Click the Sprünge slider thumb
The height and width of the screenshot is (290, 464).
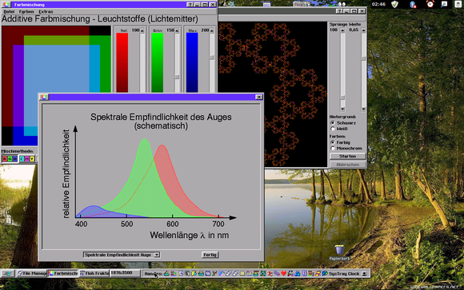tap(342, 97)
